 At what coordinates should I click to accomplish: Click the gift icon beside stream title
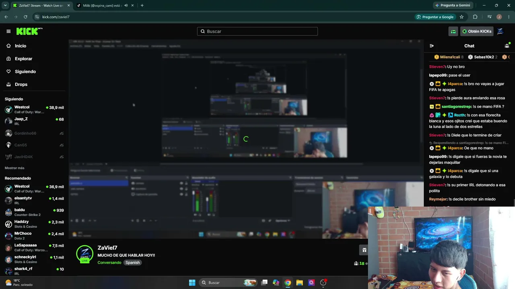364,250
